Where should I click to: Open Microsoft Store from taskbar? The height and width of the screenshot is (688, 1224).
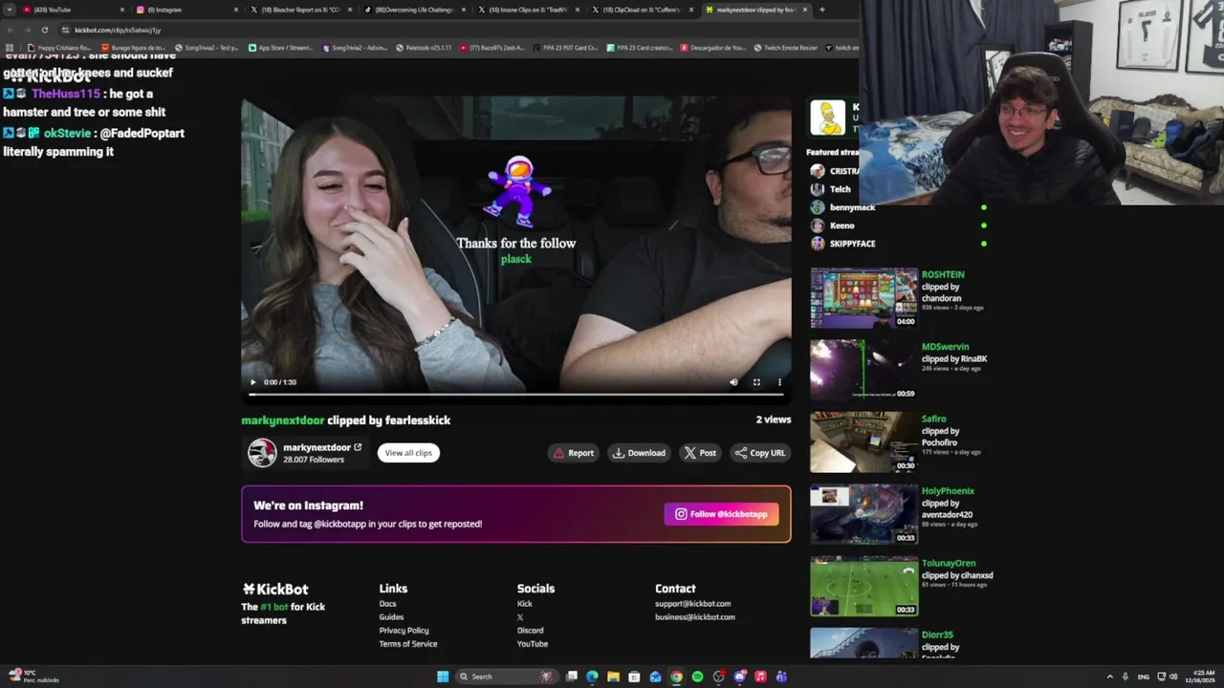point(634,677)
